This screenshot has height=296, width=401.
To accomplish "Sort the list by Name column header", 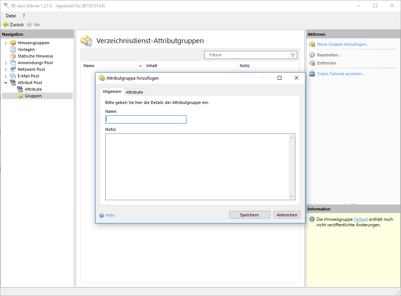I will point(111,66).
